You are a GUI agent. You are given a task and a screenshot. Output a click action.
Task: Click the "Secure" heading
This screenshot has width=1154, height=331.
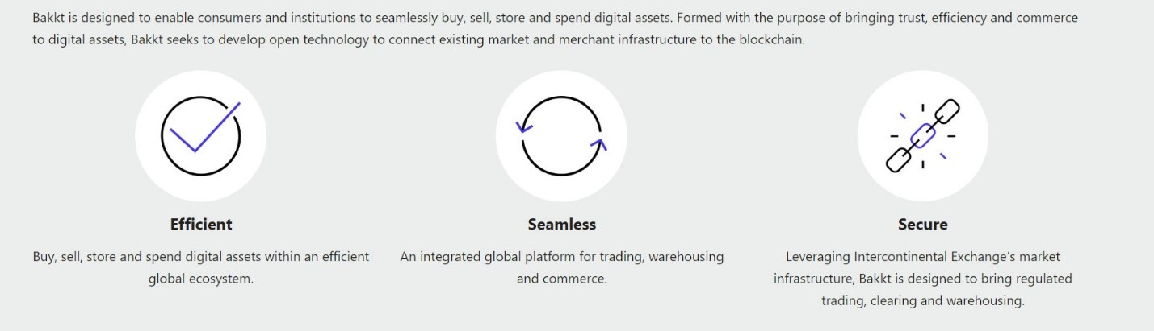coord(923,225)
